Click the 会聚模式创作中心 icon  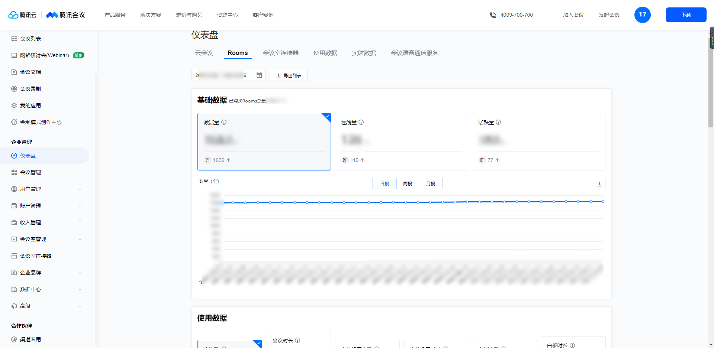pos(14,122)
